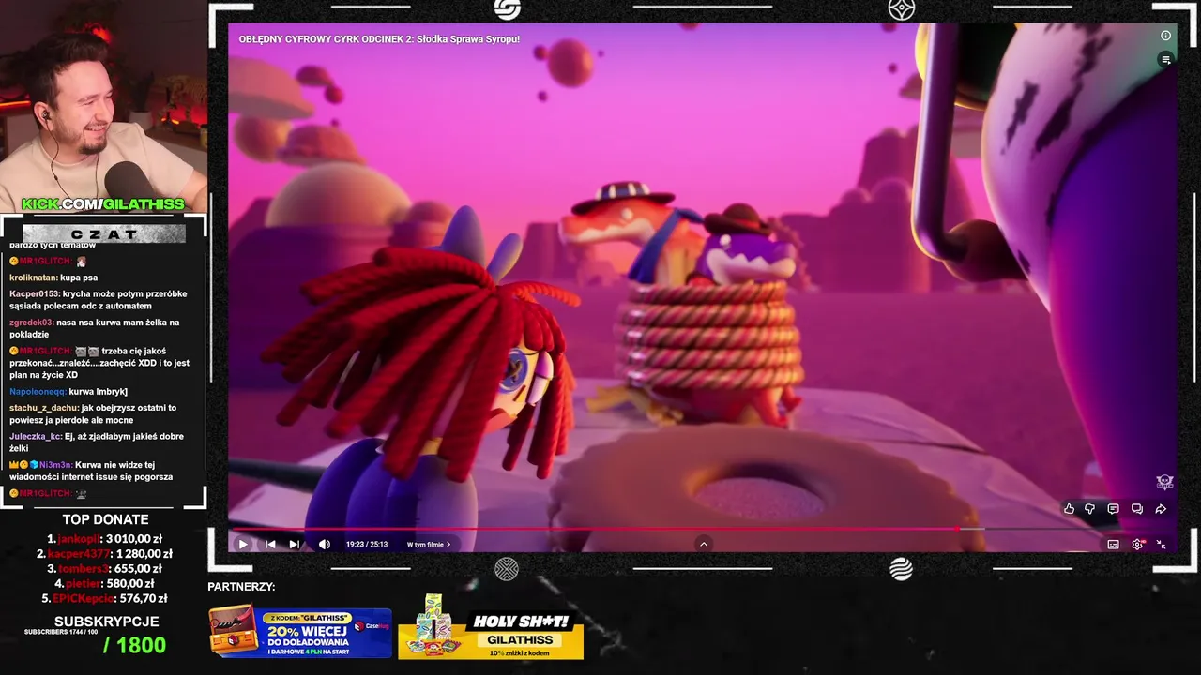Screen dimensions: 1201x675
Task: Click third donor tombers3 655,00 zł
Action: (105, 568)
